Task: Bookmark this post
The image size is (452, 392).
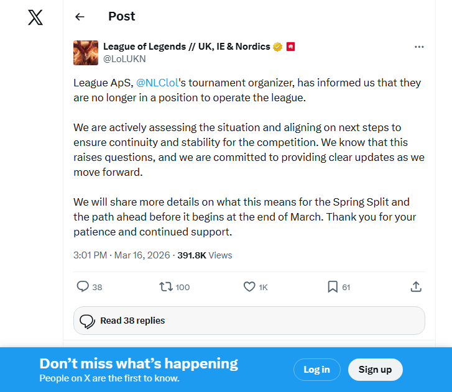Action: point(333,286)
